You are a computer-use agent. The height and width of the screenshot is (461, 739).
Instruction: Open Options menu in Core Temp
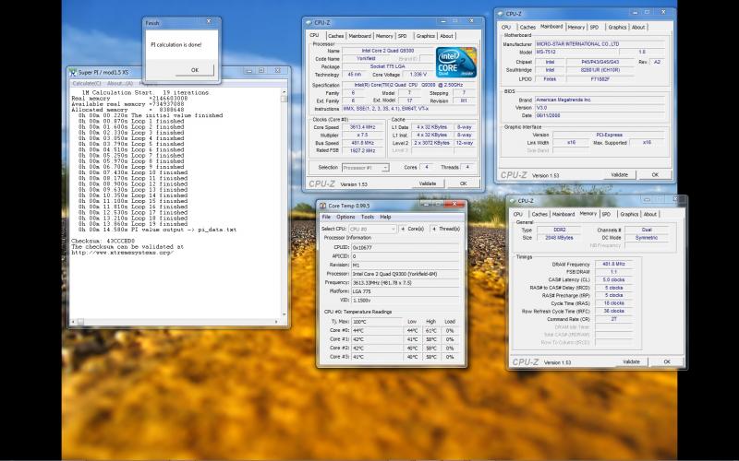[x=345, y=217]
